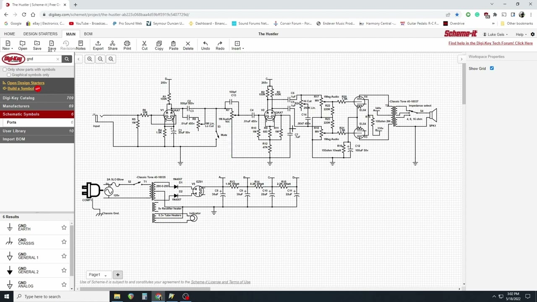Screen dimensions: 537x302
Task: Click the zoom-to-fit magnifier icon
Action: coord(111,59)
